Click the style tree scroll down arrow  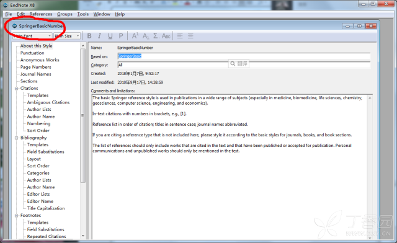83,236
